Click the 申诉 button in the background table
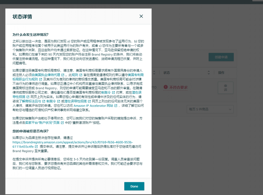This screenshot has height=195, width=263. click(226, 88)
